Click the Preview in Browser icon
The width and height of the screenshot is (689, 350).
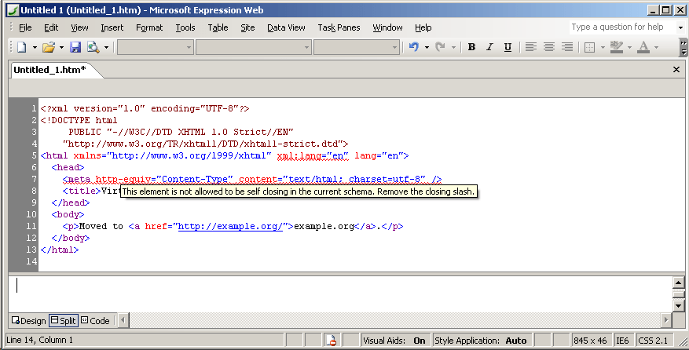pos(93,47)
